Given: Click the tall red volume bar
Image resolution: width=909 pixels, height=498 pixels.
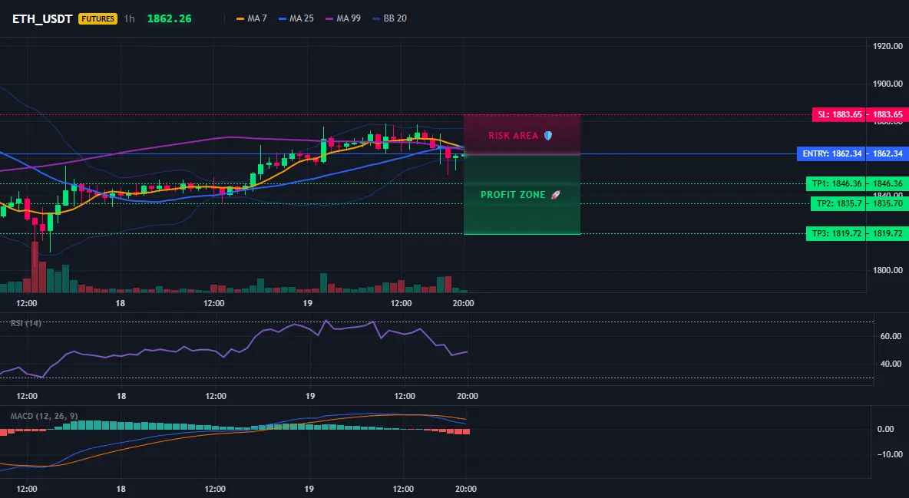Looking at the screenshot, I should [35, 267].
